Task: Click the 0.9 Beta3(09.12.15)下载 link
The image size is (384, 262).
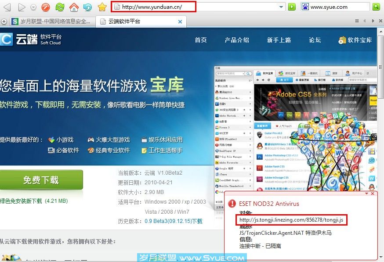Action: pyautogui.click(x=174, y=221)
